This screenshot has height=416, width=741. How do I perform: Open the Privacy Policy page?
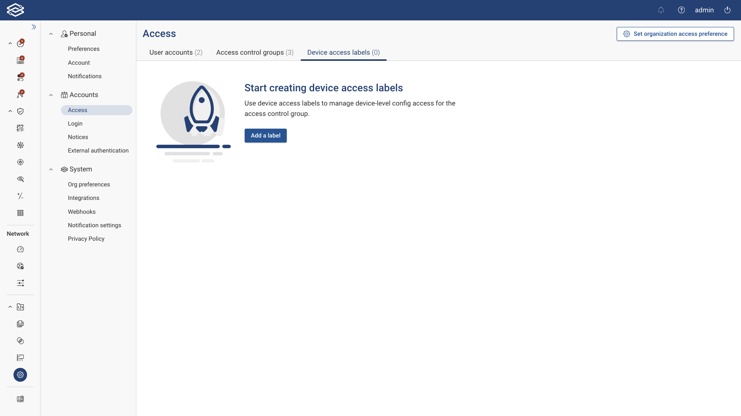click(x=86, y=239)
